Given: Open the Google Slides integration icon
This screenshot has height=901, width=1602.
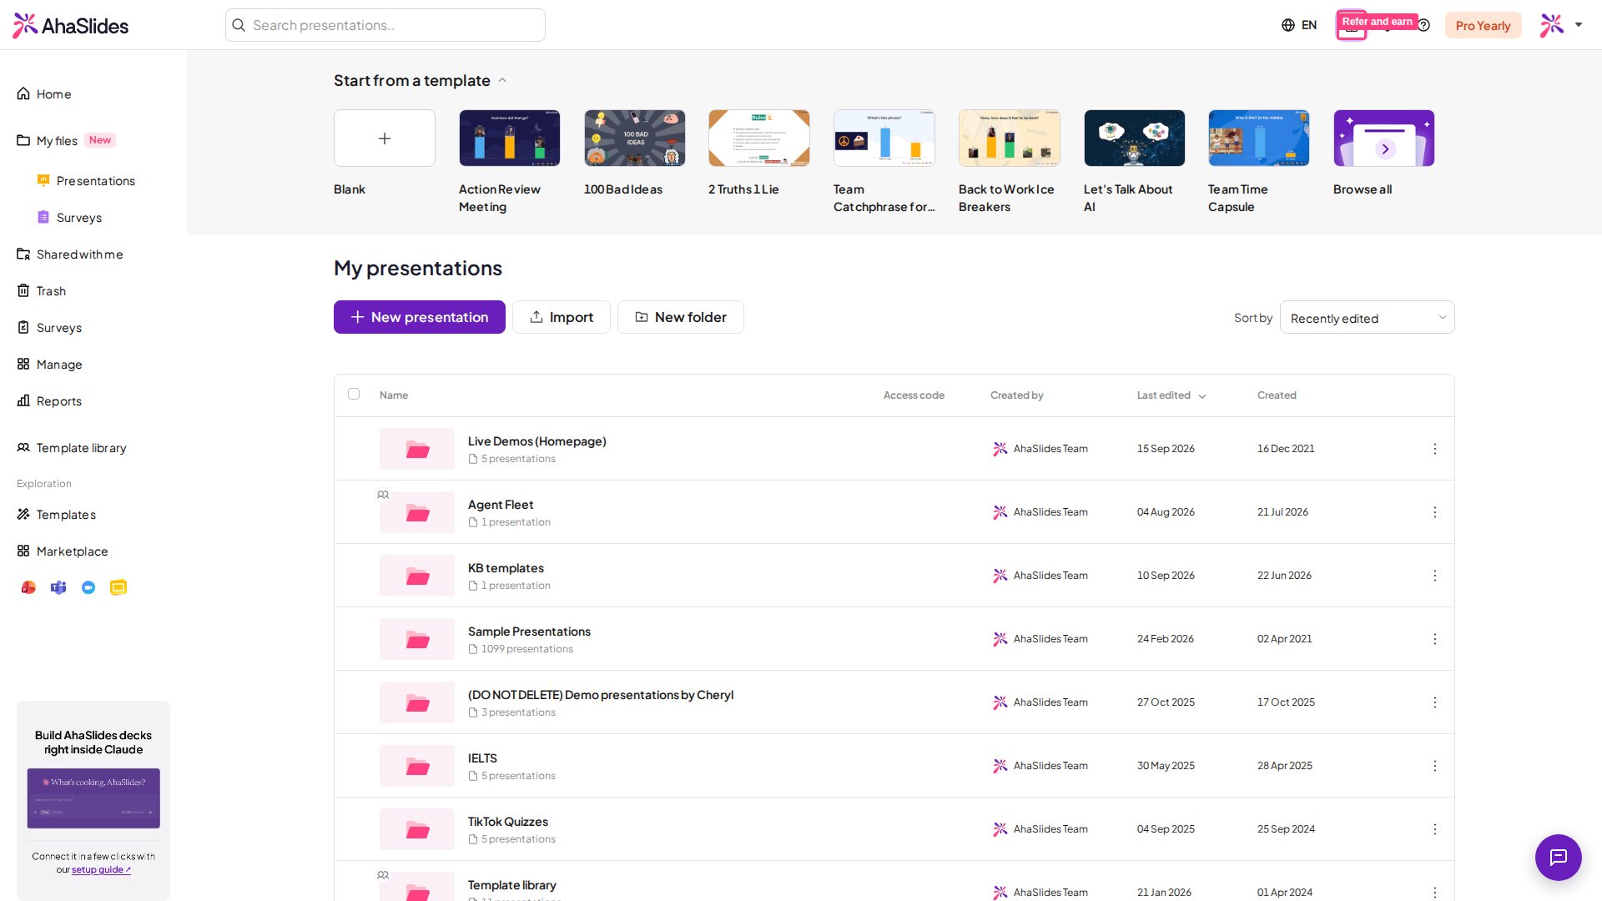Looking at the screenshot, I should [x=118, y=587].
